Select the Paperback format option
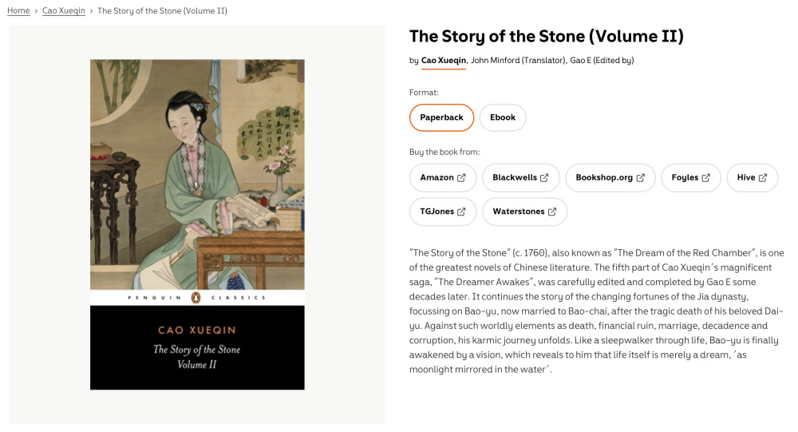798x432 pixels. click(441, 117)
